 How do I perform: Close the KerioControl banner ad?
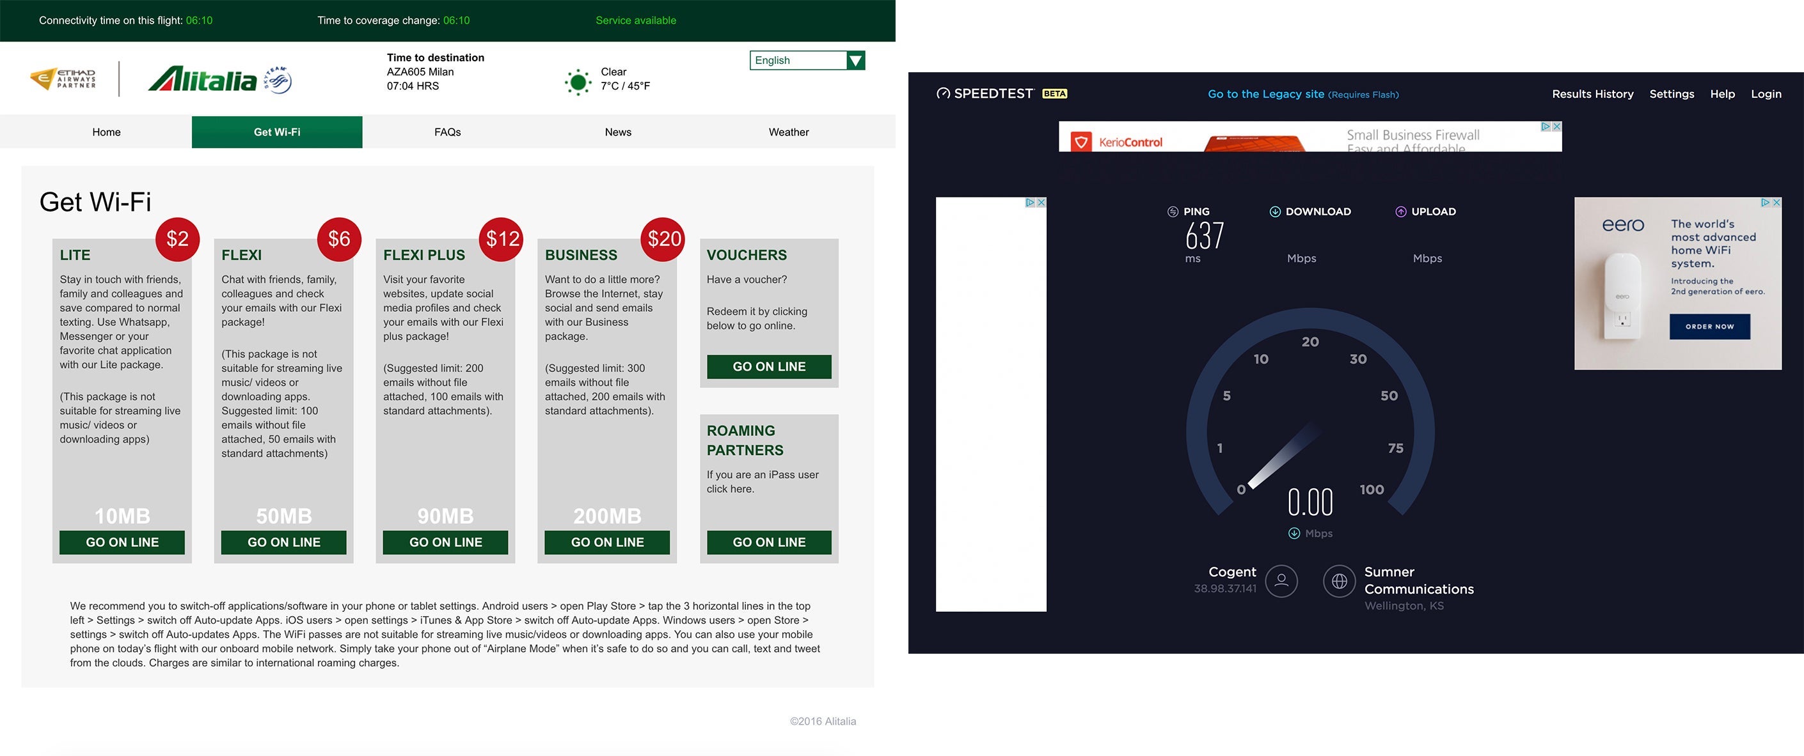(x=1557, y=127)
